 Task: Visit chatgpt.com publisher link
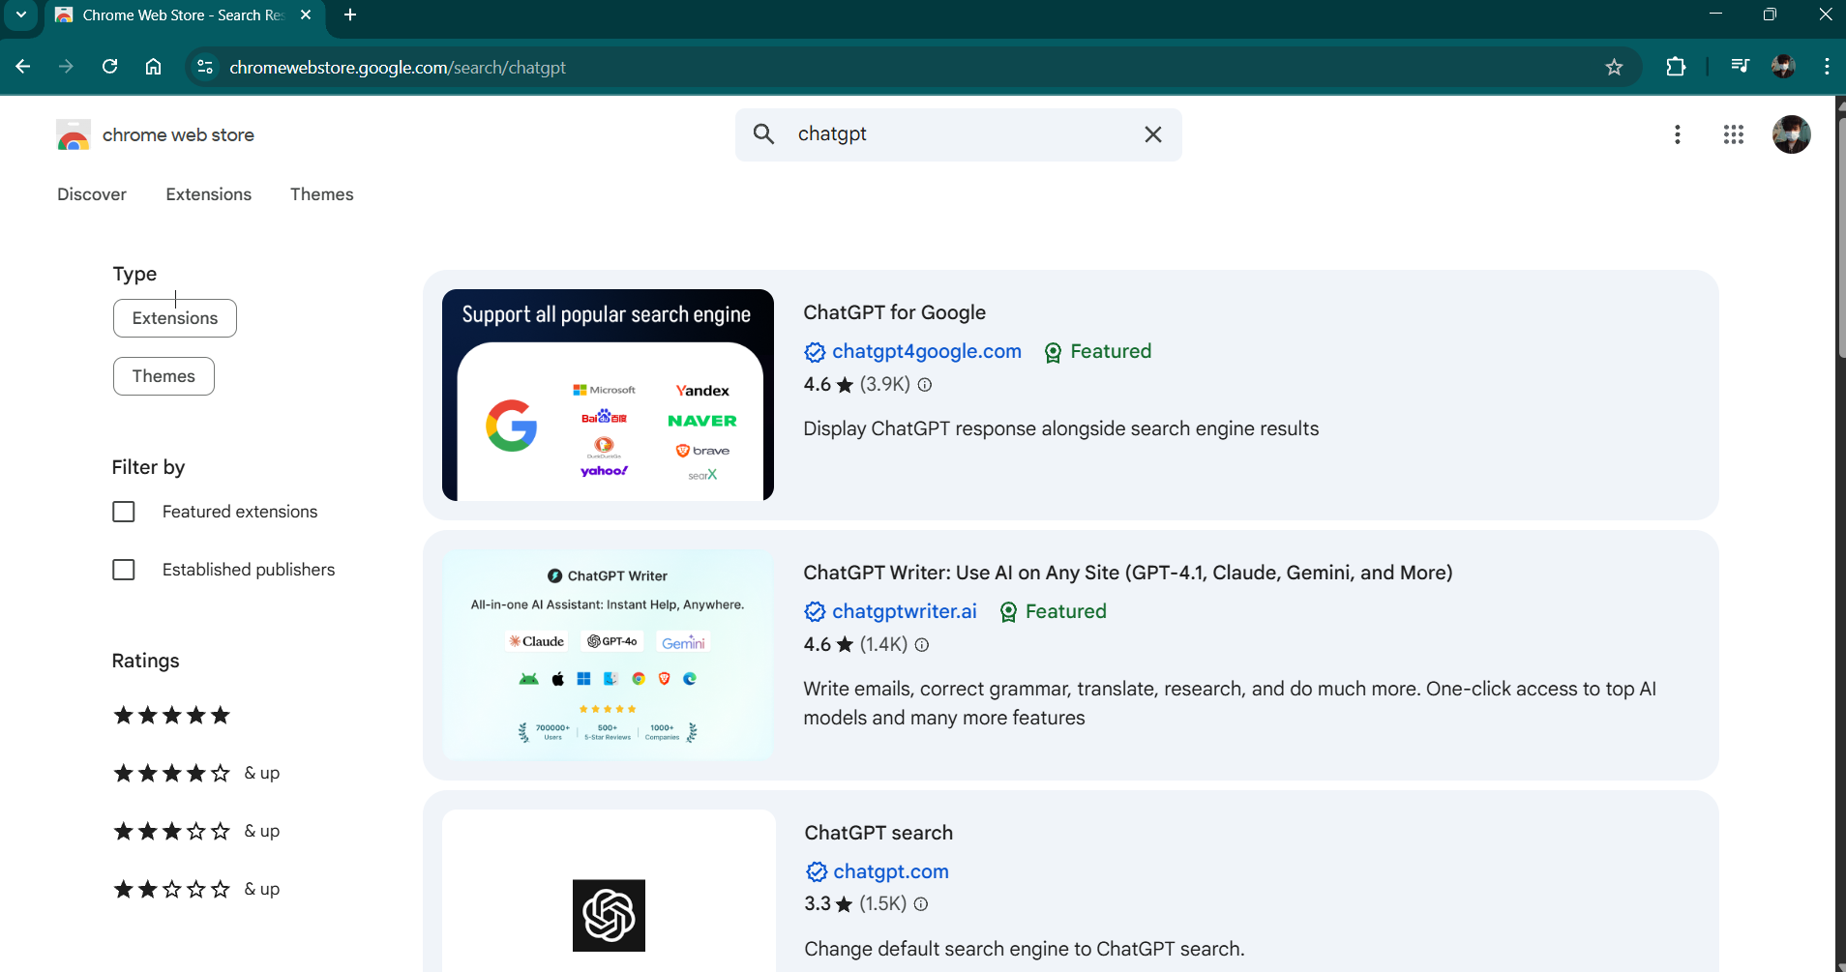pyautogui.click(x=891, y=871)
